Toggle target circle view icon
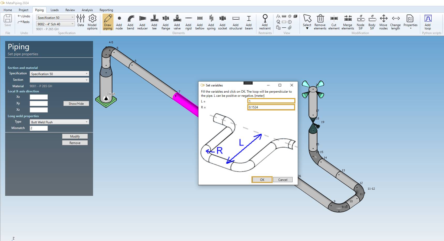444x241 pixels. pyautogui.click(x=290, y=22)
